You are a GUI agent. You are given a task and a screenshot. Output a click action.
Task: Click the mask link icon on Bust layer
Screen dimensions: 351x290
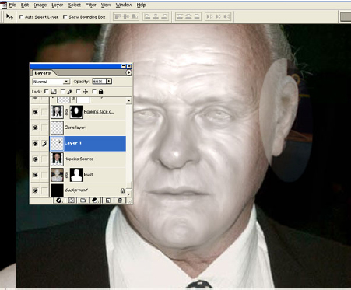click(67, 175)
